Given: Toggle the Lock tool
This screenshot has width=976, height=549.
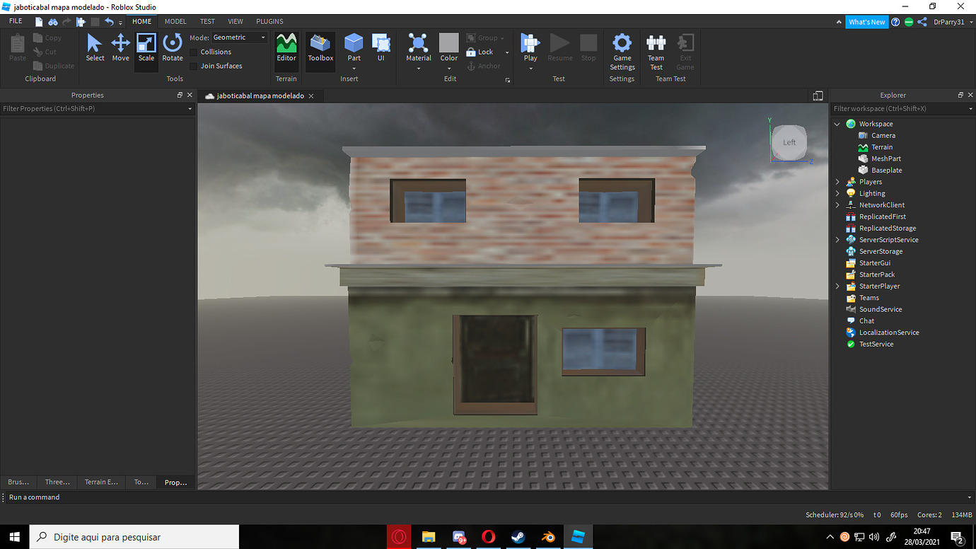Looking at the screenshot, I should (480, 52).
